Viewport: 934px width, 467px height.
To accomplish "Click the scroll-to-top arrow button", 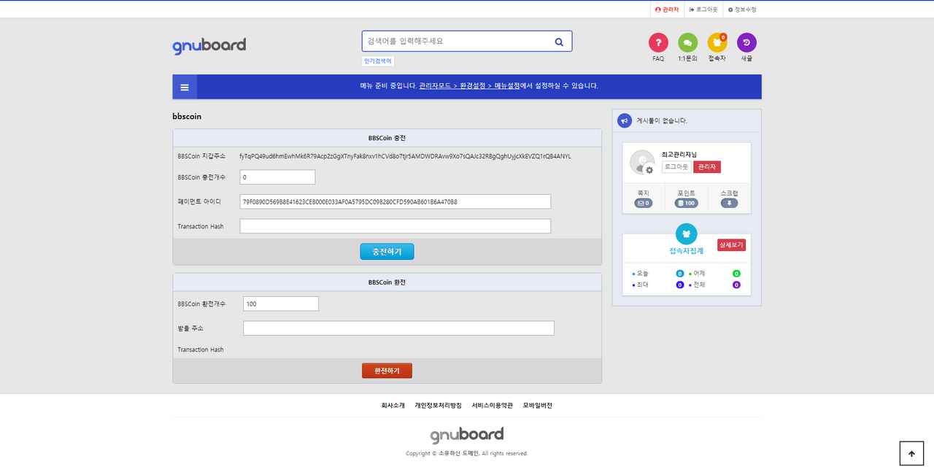I will tap(911, 453).
